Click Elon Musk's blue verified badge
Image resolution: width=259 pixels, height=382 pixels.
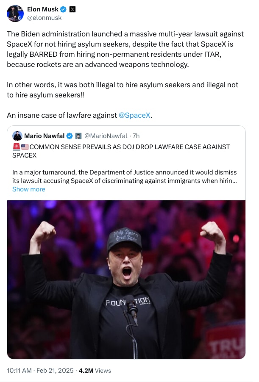62,9
